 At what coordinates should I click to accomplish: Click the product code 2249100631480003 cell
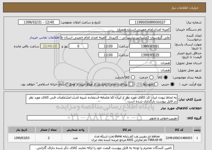coord(179,138)
